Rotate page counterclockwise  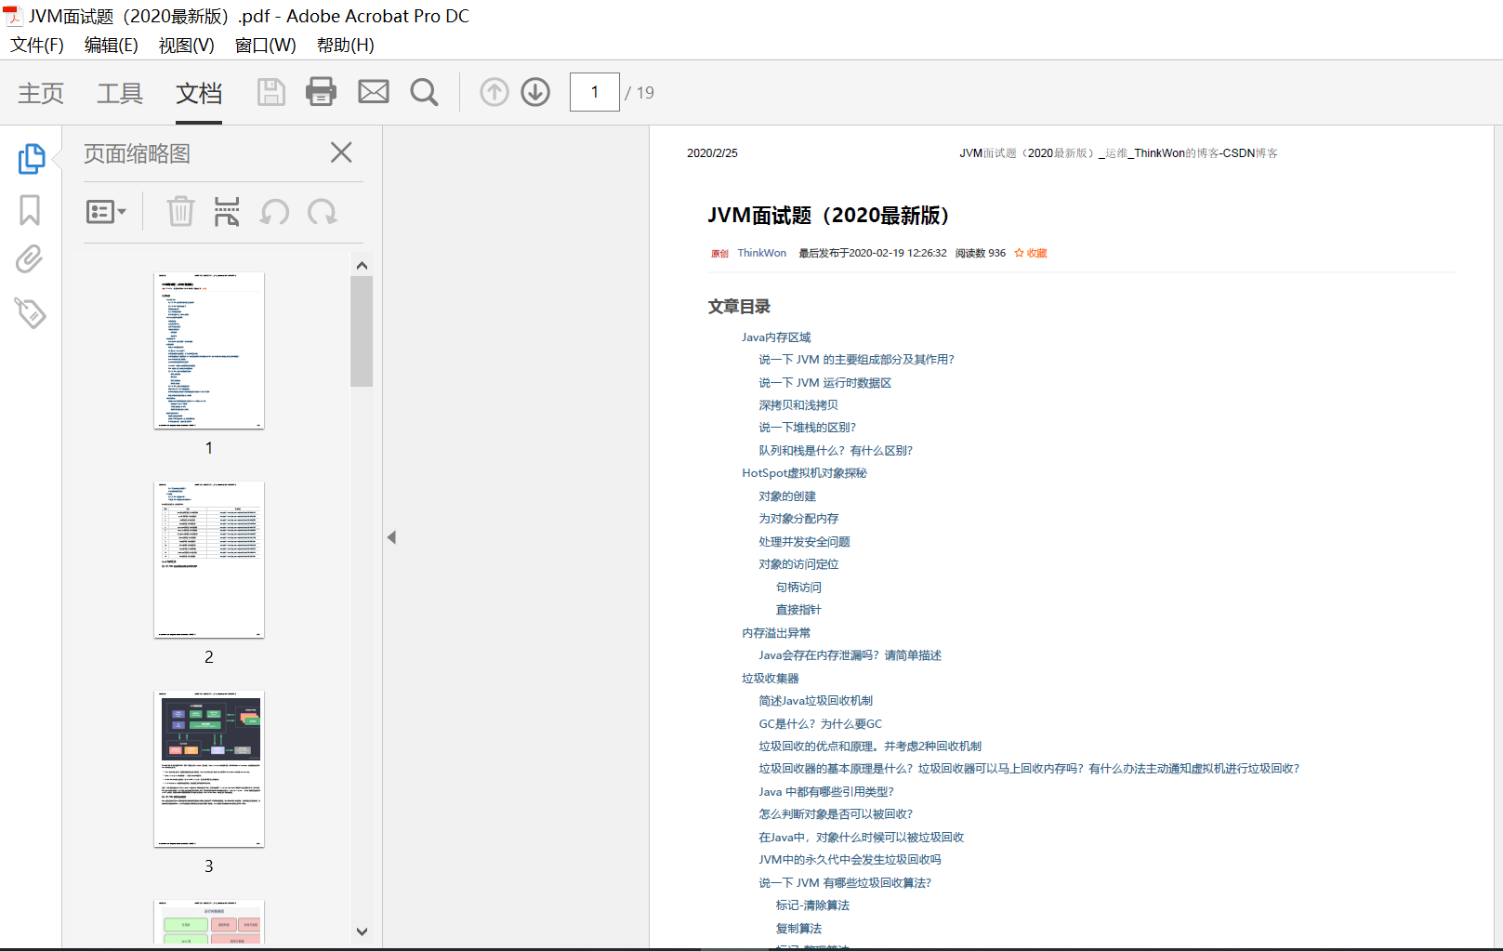click(x=275, y=212)
